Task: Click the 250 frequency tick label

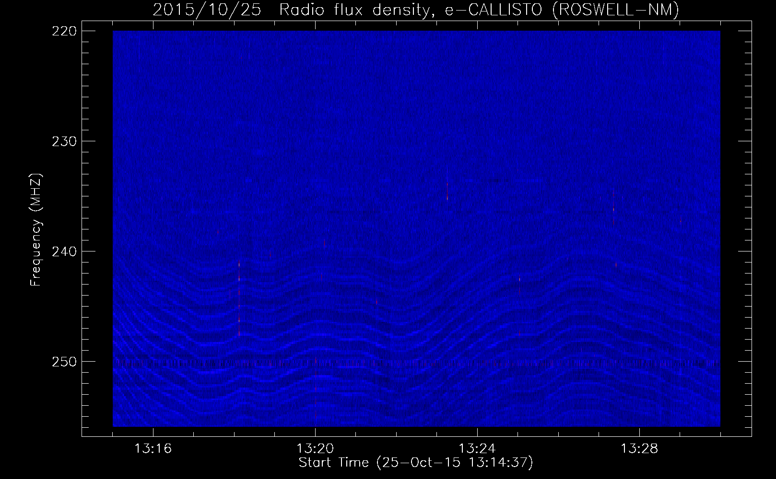Action: (x=64, y=361)
